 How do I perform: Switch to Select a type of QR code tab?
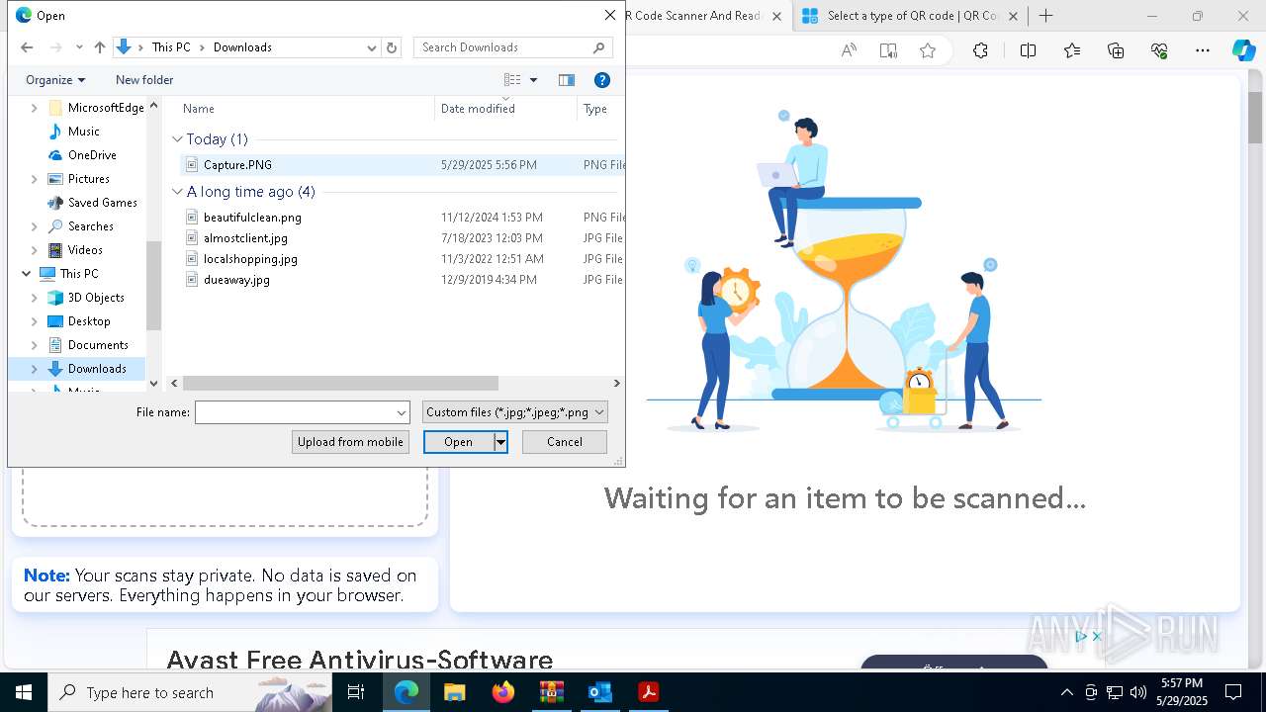click(x=912, y=16)
